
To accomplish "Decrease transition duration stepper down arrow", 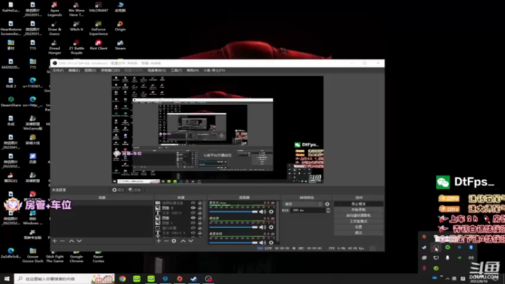I will 328,211.
